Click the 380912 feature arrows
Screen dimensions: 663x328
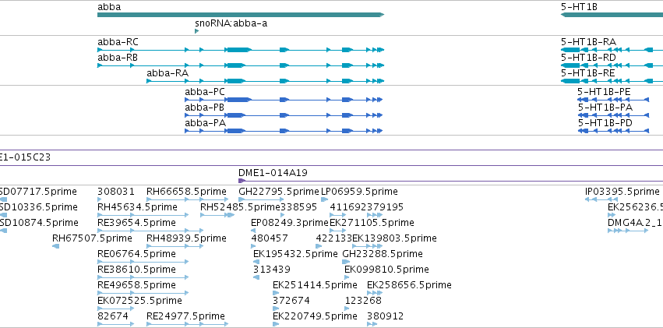[x=372, y=324]
